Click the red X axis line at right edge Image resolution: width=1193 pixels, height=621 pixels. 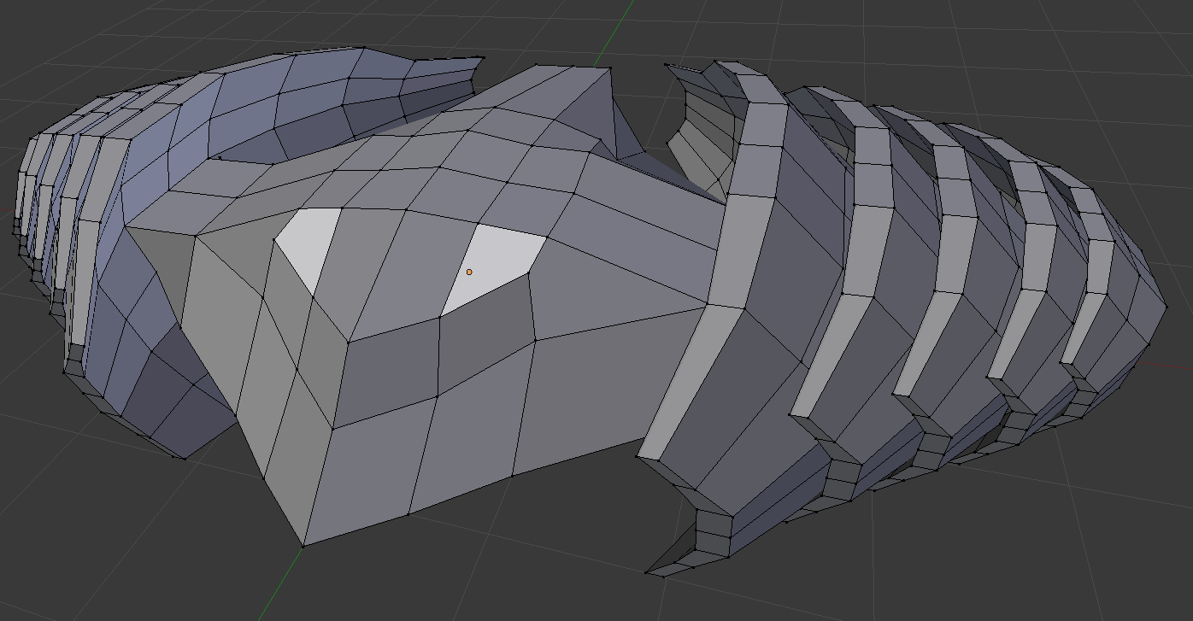(1171, 366)
